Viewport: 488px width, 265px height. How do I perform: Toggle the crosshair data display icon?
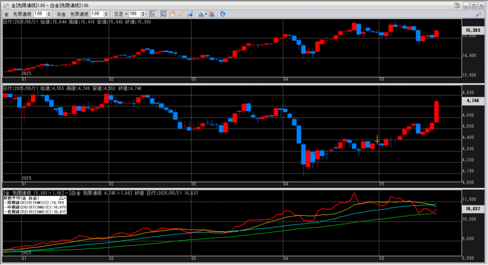pyautogui.click(x=152, y=14)
